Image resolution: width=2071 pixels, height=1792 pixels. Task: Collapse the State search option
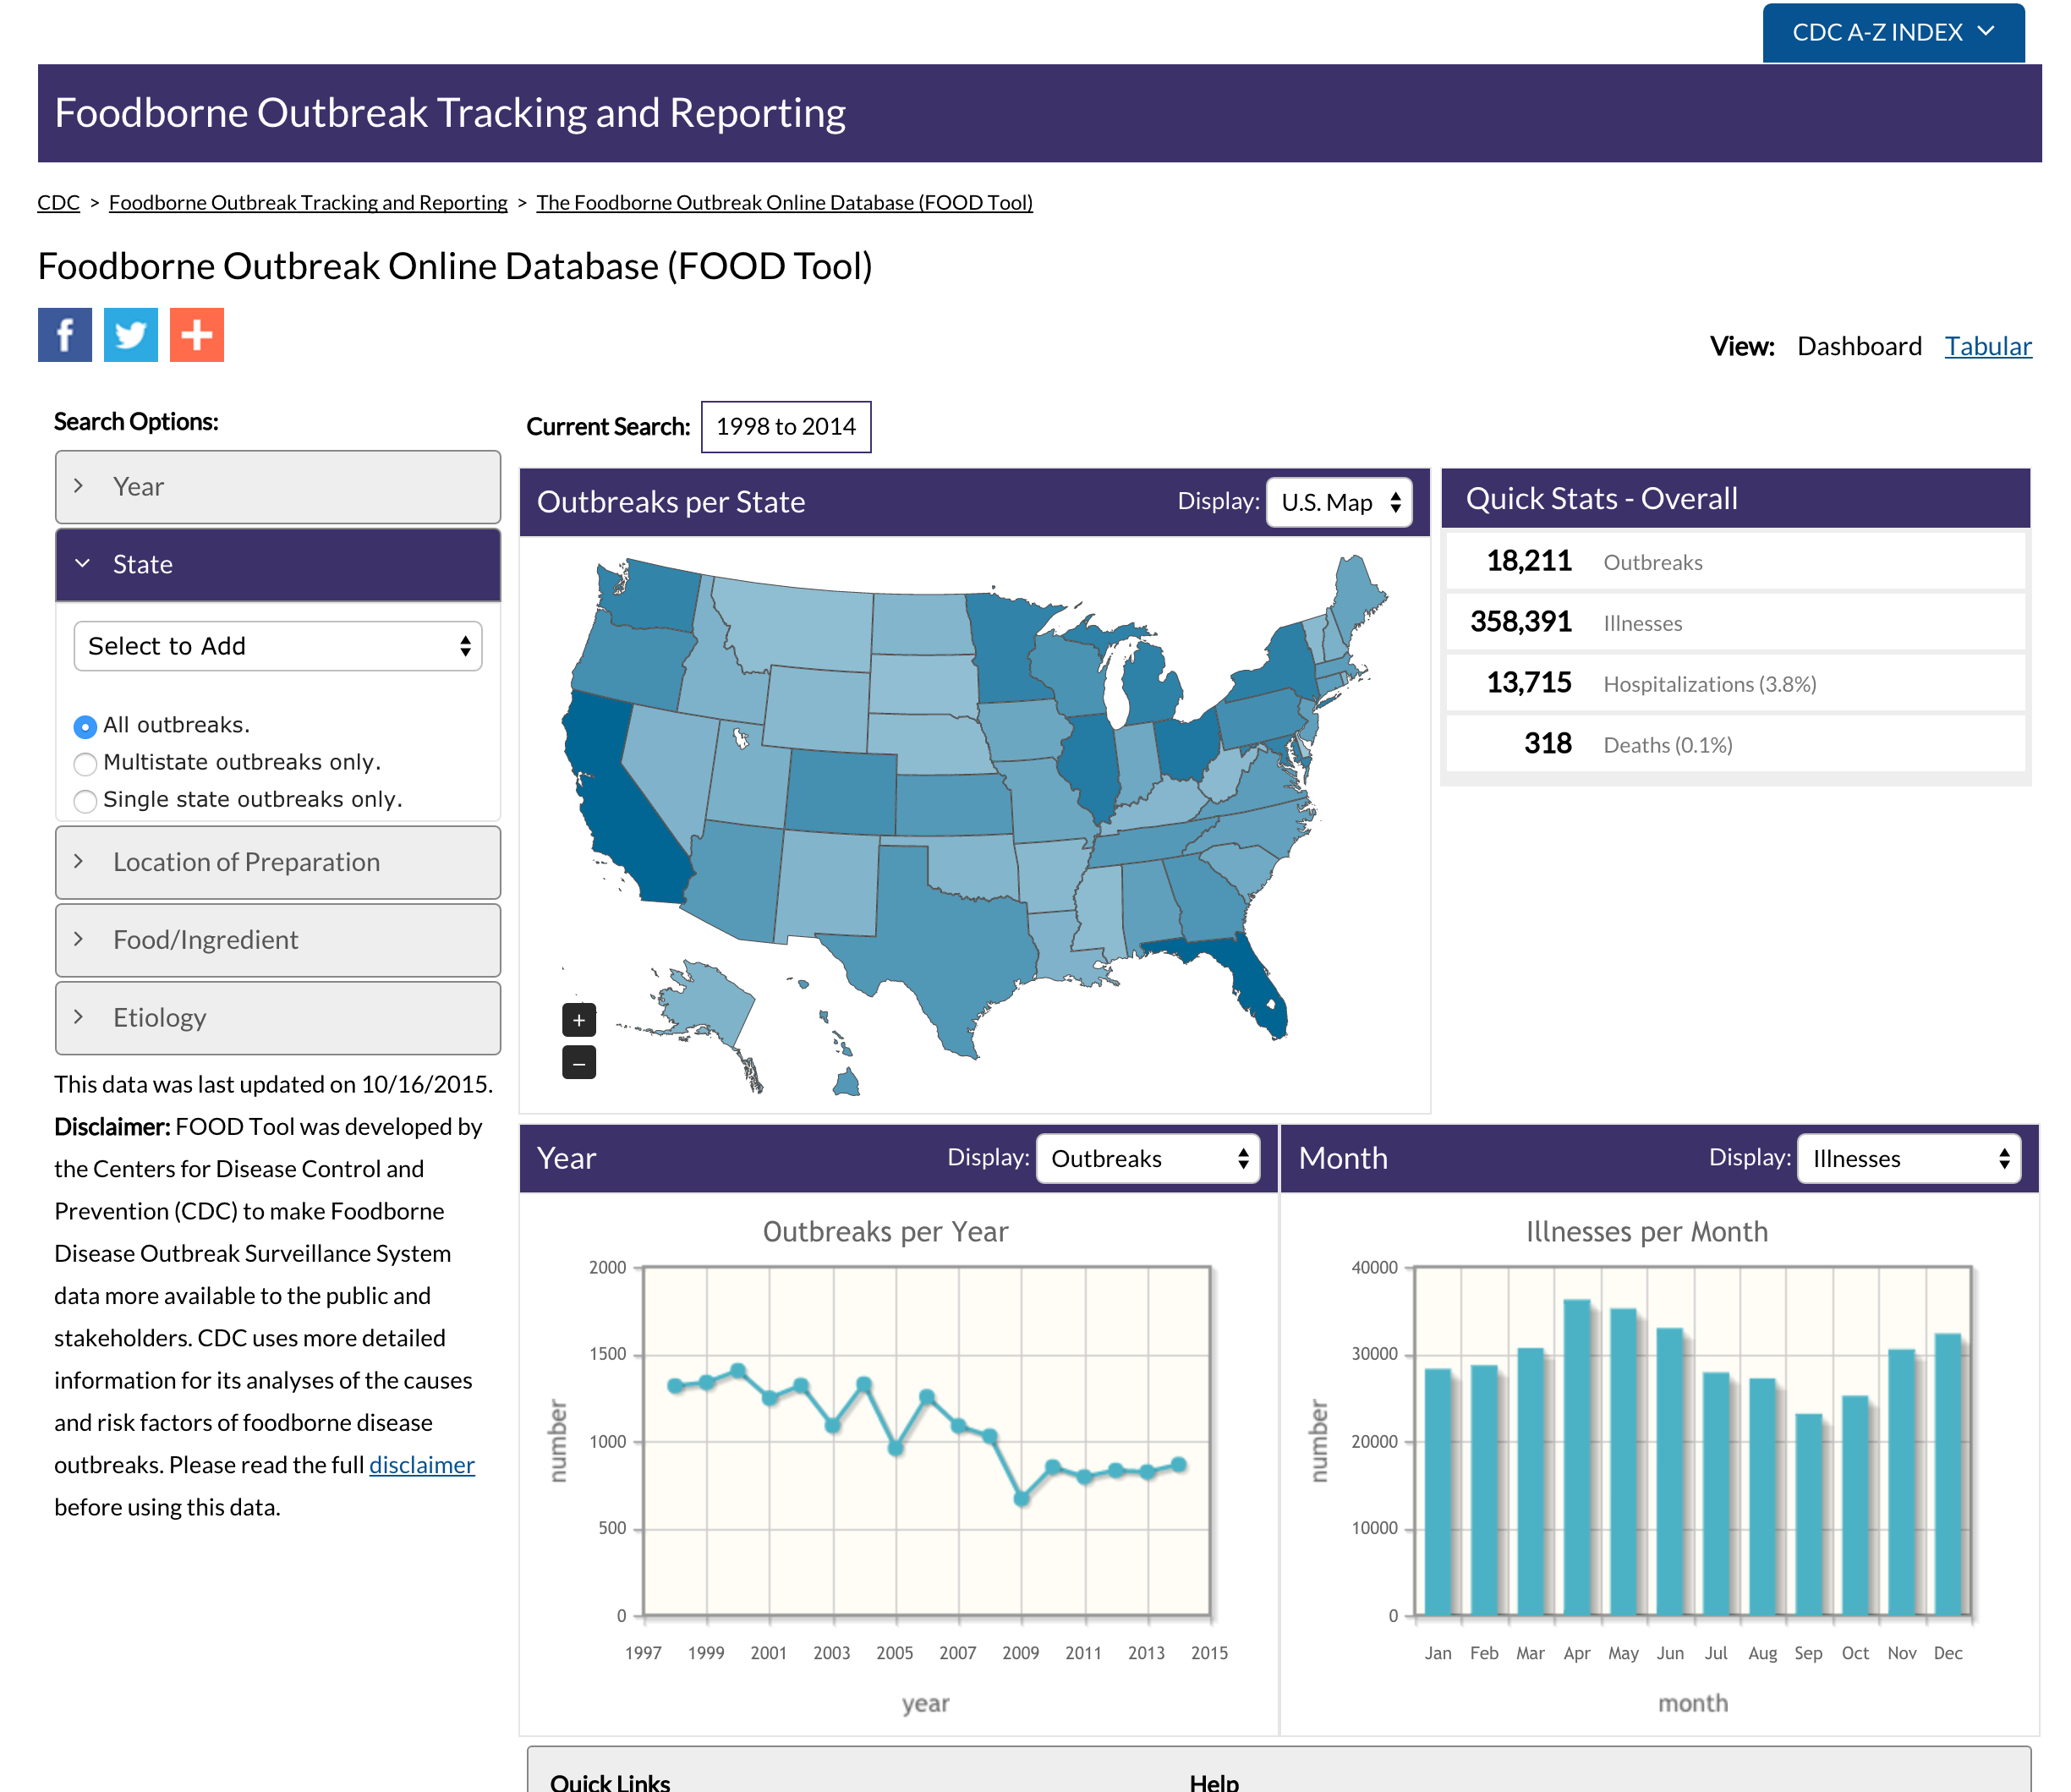pos(278,565)
